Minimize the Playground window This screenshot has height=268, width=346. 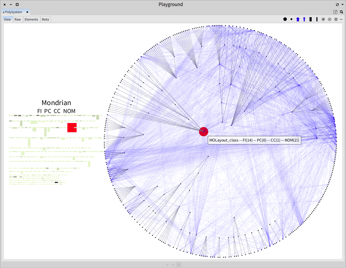tap(11, 4)
